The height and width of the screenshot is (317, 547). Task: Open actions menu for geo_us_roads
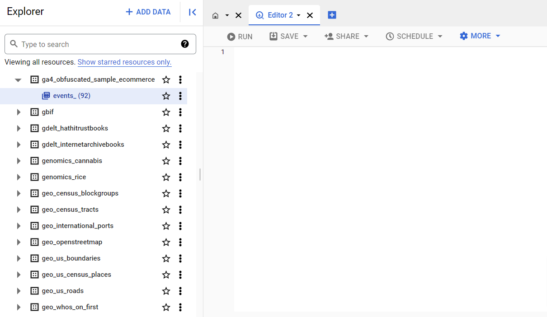pyautogui.click(x=180, y=291)
